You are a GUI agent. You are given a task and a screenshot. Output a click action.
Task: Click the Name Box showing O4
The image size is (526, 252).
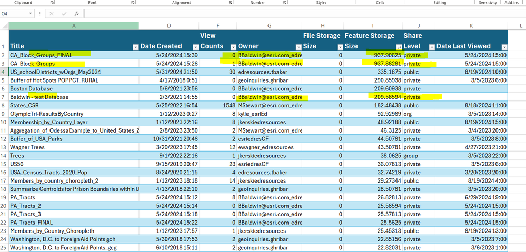[x=13, y=13]
